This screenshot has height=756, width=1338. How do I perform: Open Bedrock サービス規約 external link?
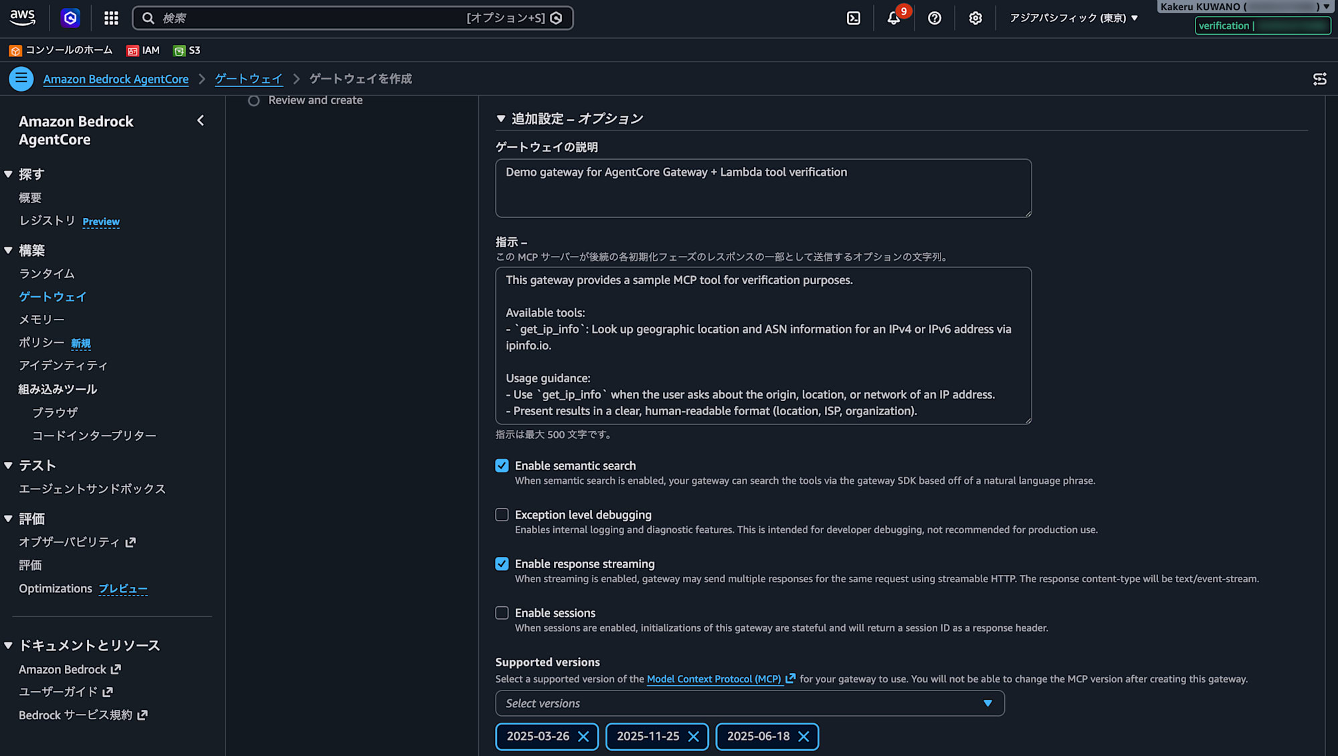click(x=83, y=715)
